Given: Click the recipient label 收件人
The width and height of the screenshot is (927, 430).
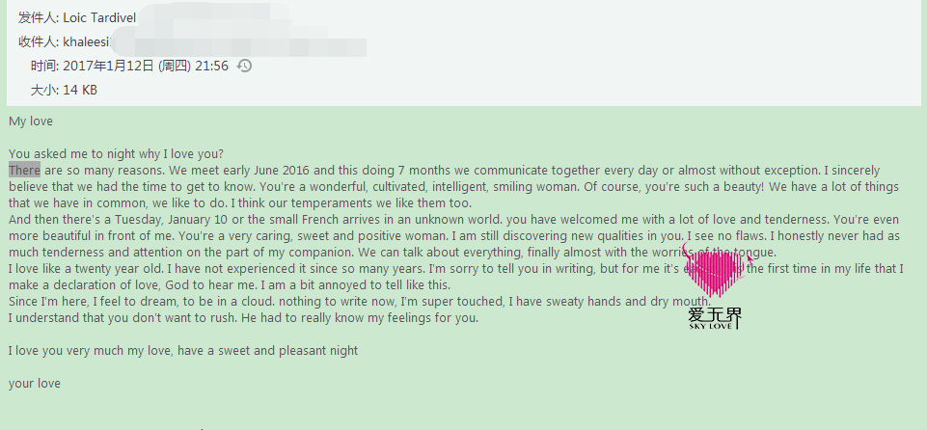Looking at the screenshot, I should 38,41.
